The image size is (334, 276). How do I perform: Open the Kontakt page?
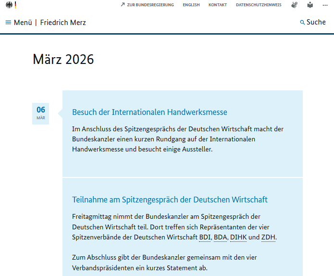tap(217, 5)
